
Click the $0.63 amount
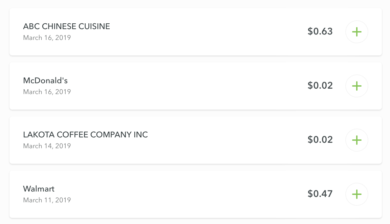pos(320,31)
